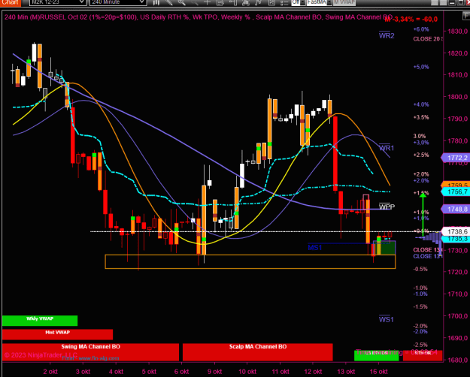470x377 pixels.
Task: Select the Chart tab
Action: click(x=10, y=2)
